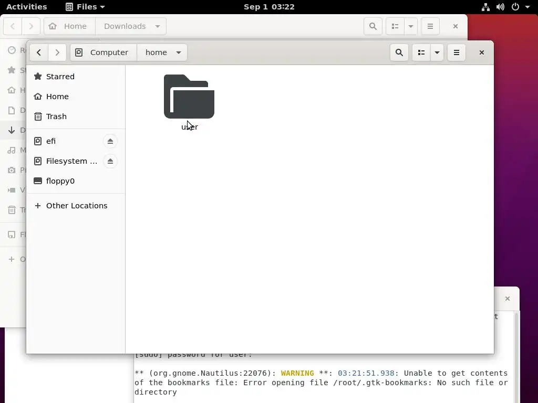This screenshot has height=403, width=538.
Task: Go forward in front Files window
Action: [x=57, y=52]
